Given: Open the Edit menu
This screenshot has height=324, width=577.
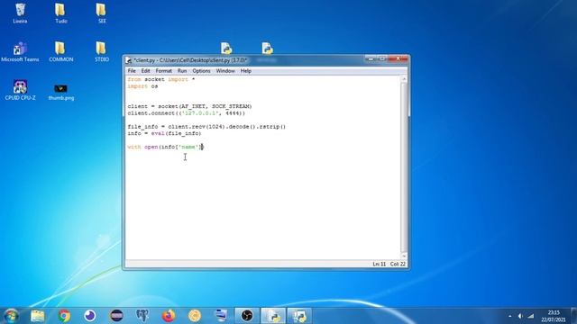Looking at the screenshot, I should (x=145, y=71).
